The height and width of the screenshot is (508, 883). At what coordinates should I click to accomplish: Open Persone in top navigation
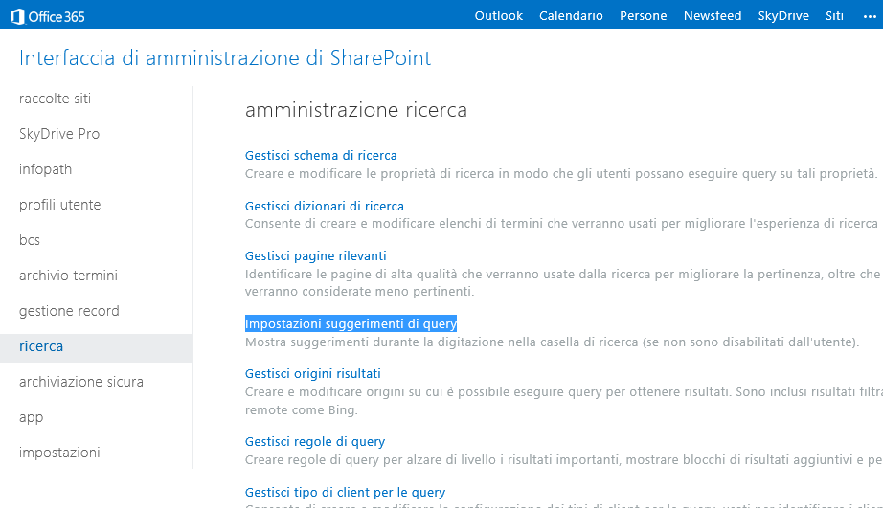point(644,15)
